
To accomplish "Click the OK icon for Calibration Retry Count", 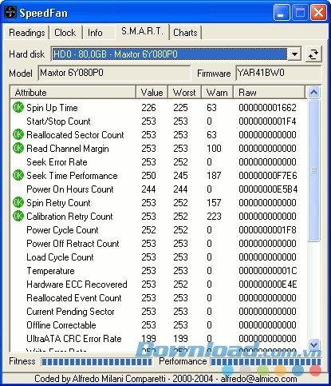I will (18, 217).
